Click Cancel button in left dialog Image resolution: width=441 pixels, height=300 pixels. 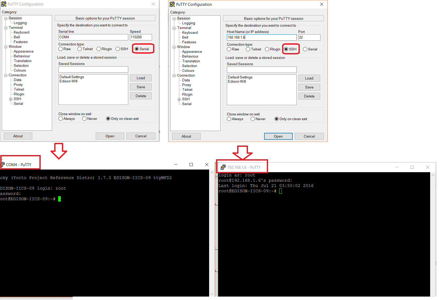[141, 136]
